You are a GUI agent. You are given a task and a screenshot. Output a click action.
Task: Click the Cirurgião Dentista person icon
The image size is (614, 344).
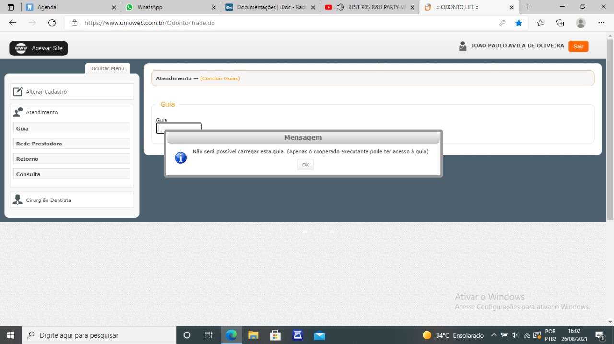click(x=18, y=200)
